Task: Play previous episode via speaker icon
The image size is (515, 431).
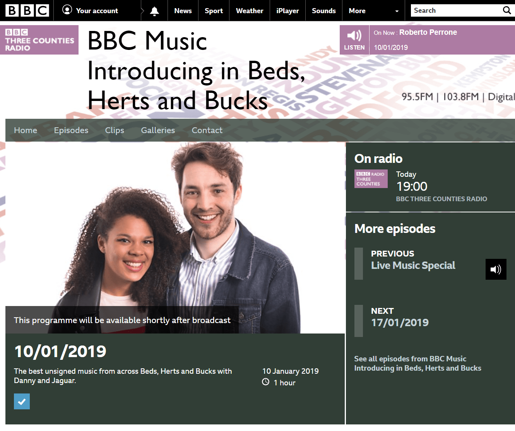Action: pyautogui.click(x=496, y=269)
